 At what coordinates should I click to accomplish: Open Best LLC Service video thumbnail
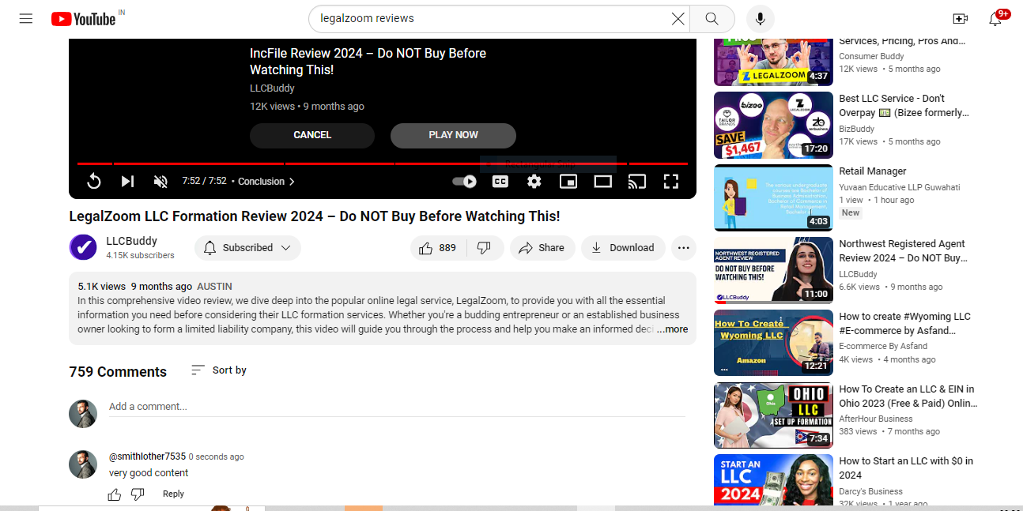[x=773, y=125]
